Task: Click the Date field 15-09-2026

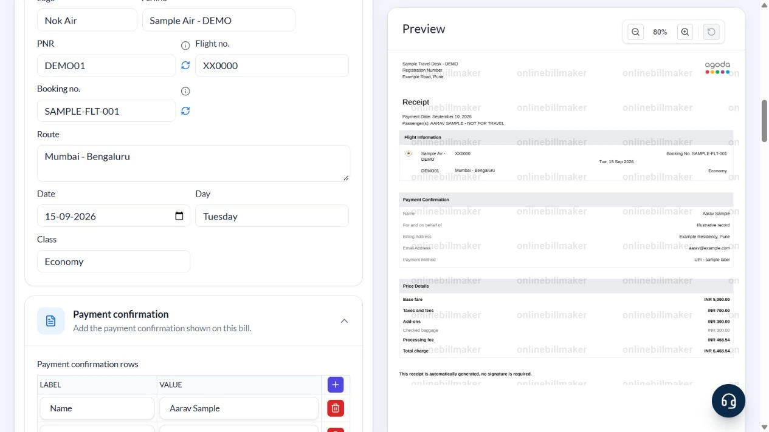Action: pos(114,216)
